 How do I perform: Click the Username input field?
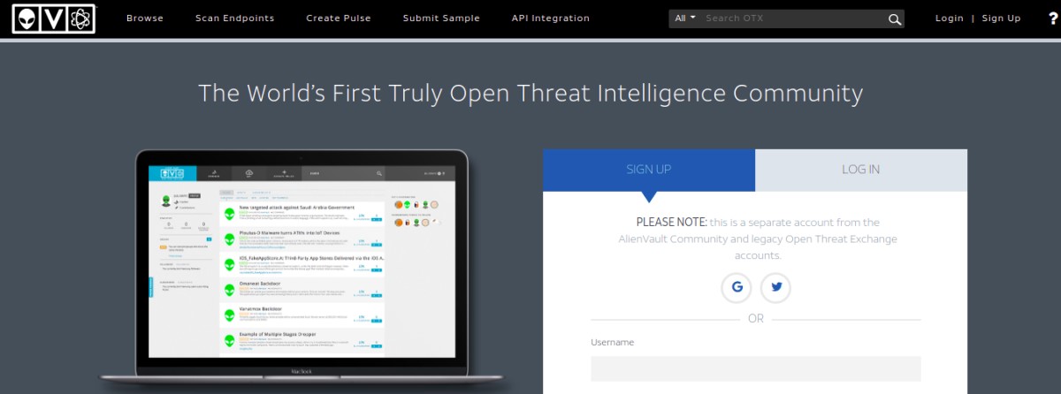coord(756,368)
